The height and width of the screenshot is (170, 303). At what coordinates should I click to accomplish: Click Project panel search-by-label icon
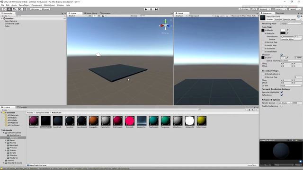[252, 110]
